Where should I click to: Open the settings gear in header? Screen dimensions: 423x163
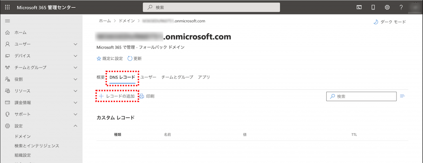(x=387, y=7)
